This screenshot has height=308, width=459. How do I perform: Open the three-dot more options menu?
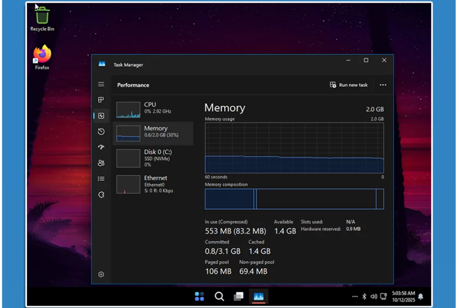[x=383, y=85]
